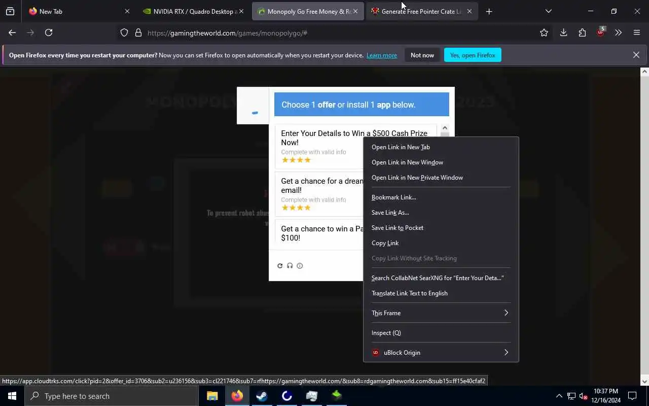The image size is (649, 406).
Task: Click the offer wall info icon
Action: point(300,265)
